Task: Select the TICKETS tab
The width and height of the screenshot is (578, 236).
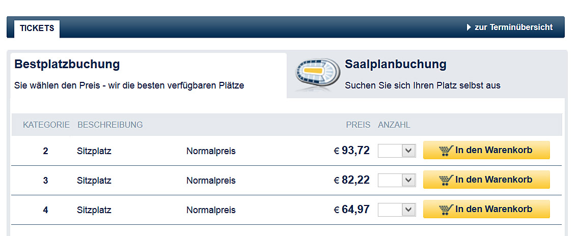Action: [x=37, y=28]
